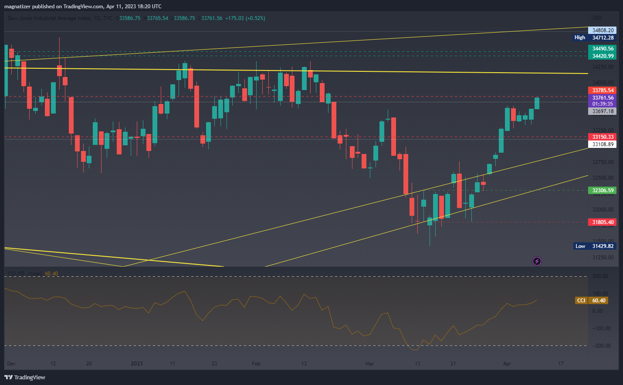This screenshot has width=623, height=385.
Task: Click the current price countdown 01:39:35 label
Action: point(602,104)
